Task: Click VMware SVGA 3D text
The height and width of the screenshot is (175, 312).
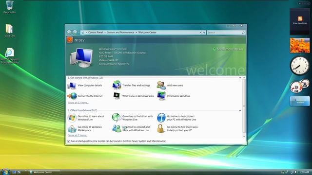Action: click(108, 60)
